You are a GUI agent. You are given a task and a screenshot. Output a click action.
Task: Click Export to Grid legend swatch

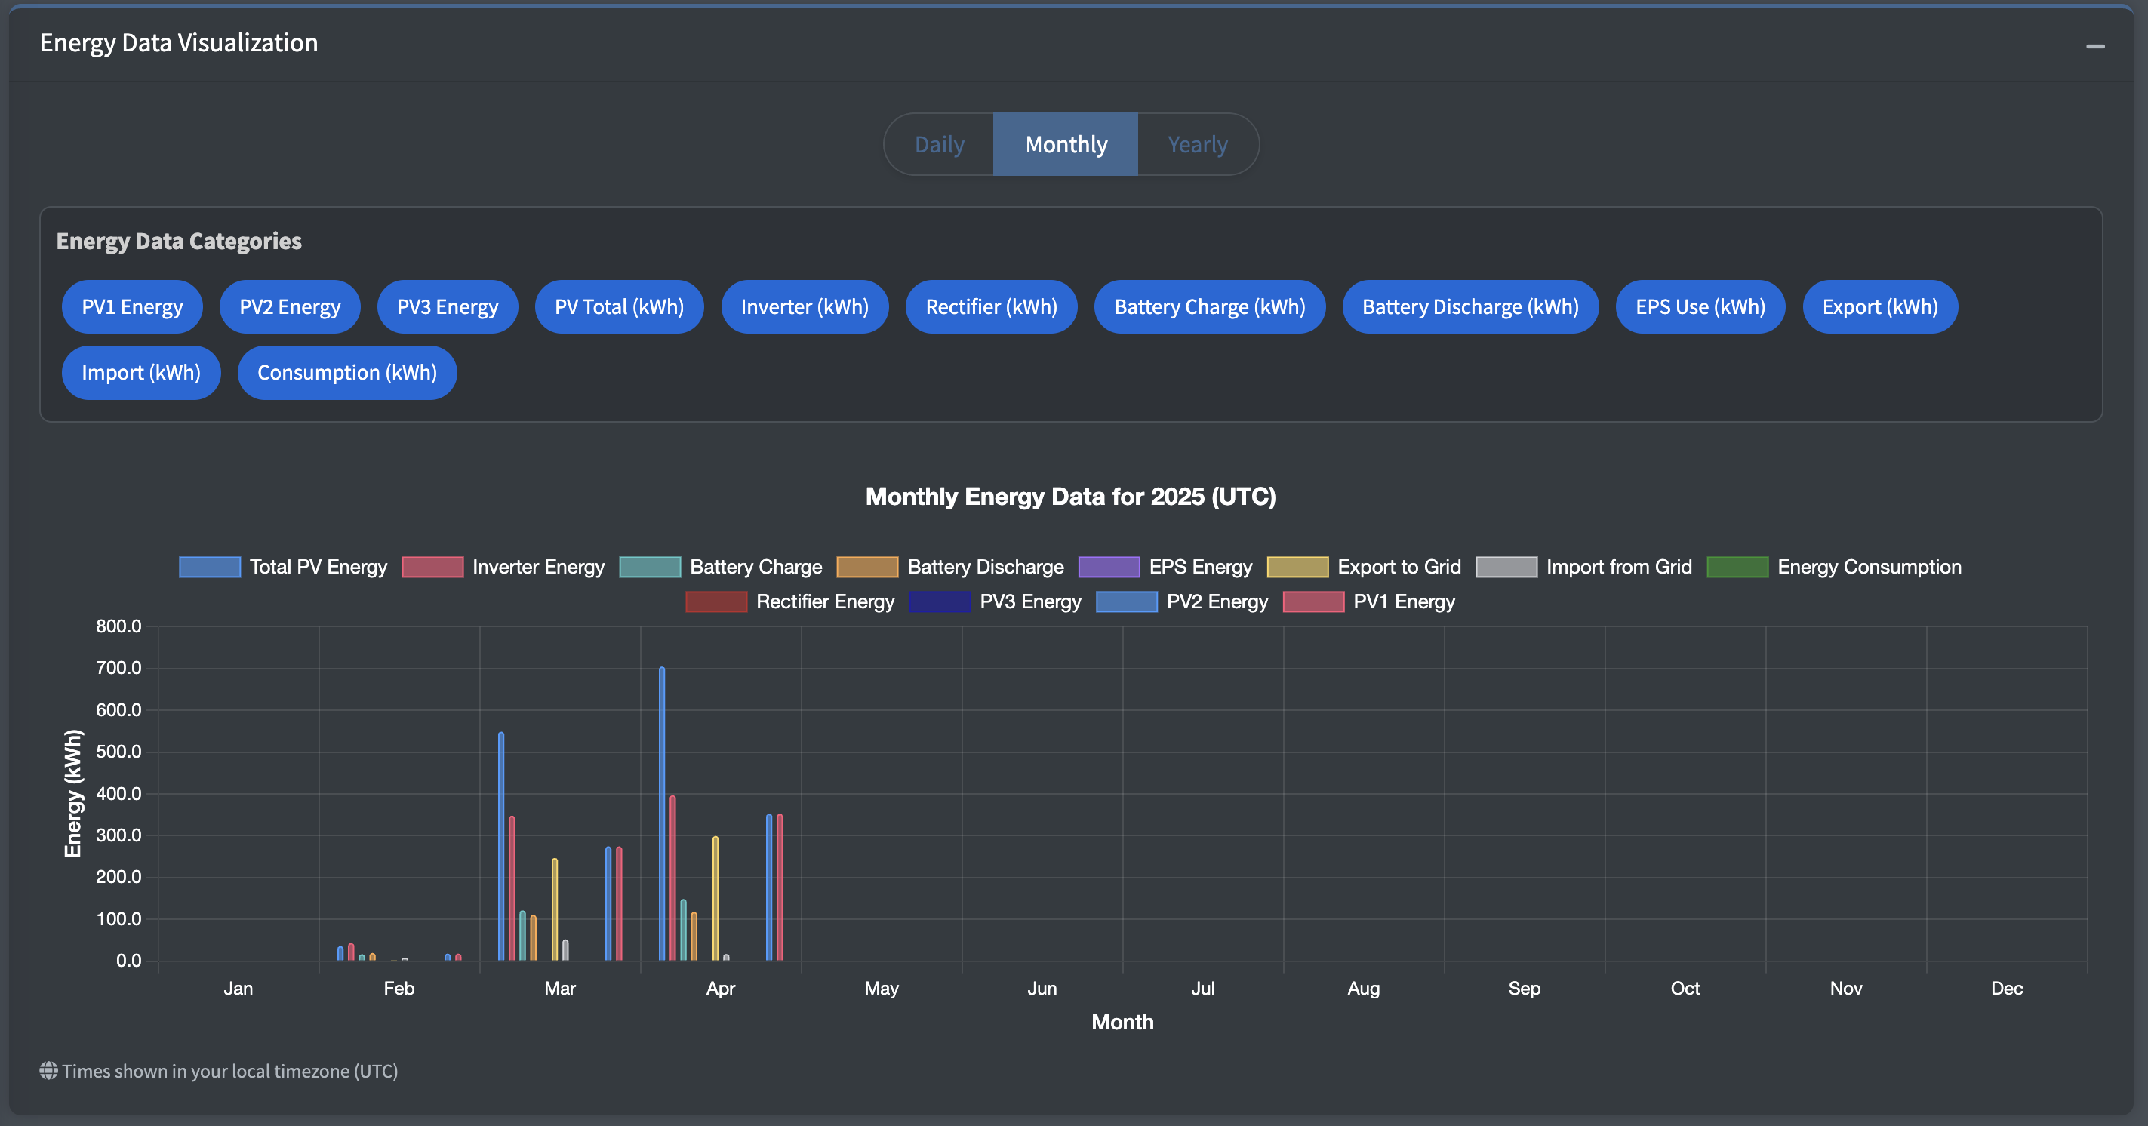click(x=1297, y=568)
